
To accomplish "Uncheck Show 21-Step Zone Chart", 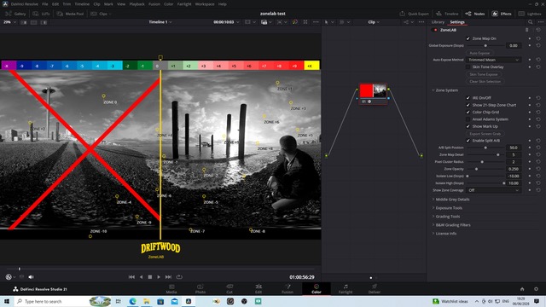I will [468, 105].
